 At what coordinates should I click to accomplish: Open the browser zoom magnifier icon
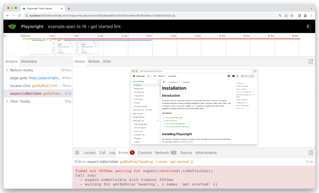(x=280, y=15)
